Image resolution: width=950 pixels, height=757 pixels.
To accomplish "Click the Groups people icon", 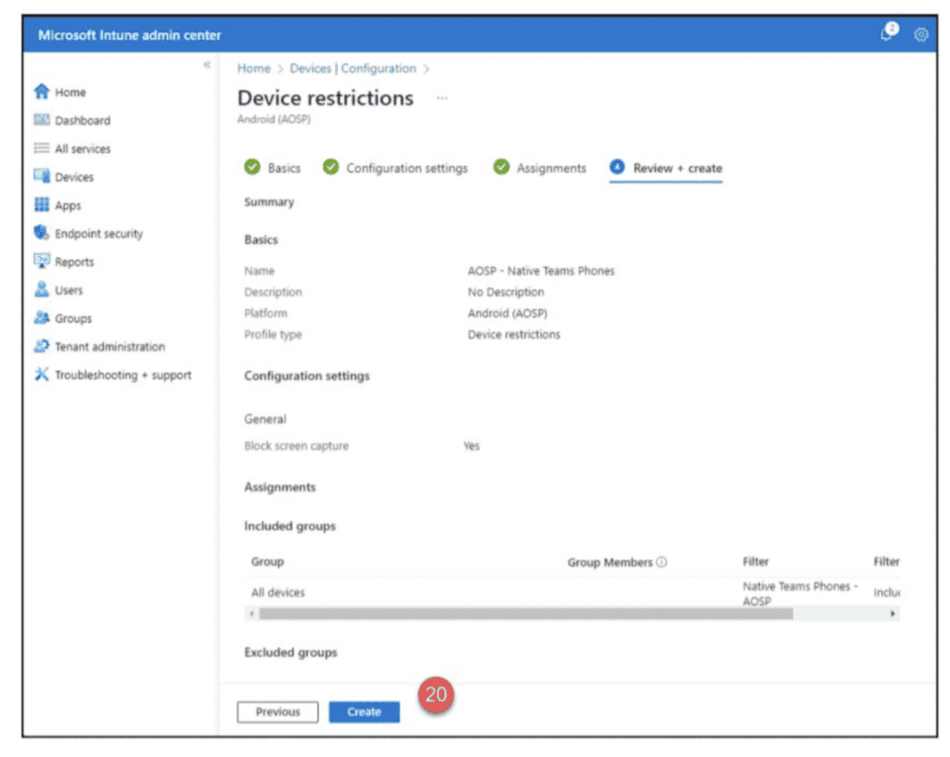I will [x=41, y=318].
